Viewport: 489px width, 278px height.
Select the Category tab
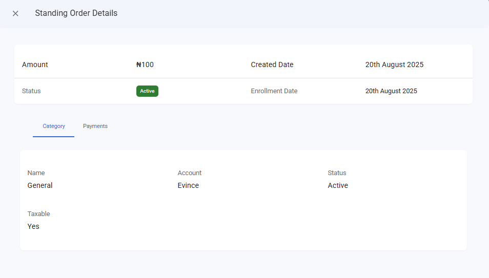point(54,126)
